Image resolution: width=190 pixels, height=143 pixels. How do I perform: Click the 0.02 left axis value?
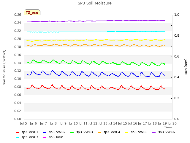[x=18, y=111]
